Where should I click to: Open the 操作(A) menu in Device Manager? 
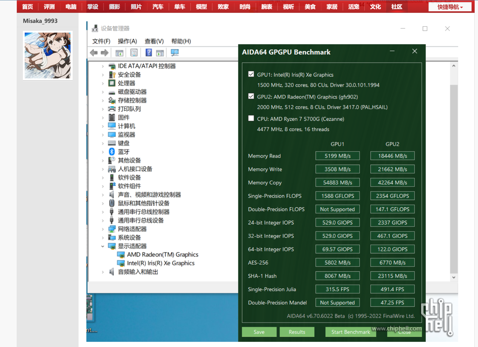127,41
